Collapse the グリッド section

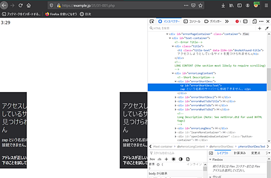210,177
